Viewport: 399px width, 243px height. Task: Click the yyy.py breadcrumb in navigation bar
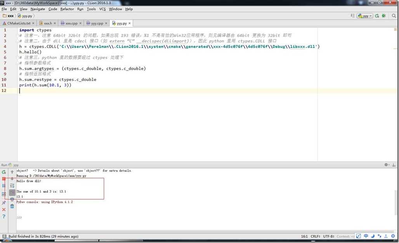coord(25,16)
